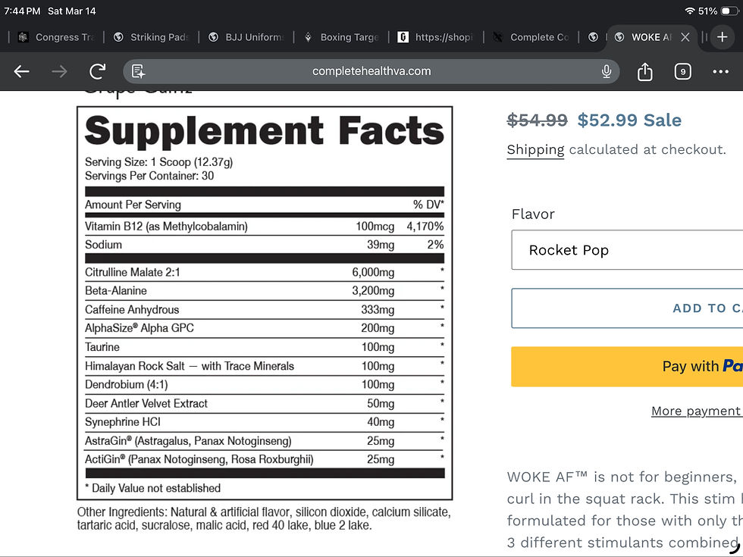Viewport: 743px width, 557px height.
Task: Tap the Citrulline Malate 2:1 row
Action: (x=265, y=272)
